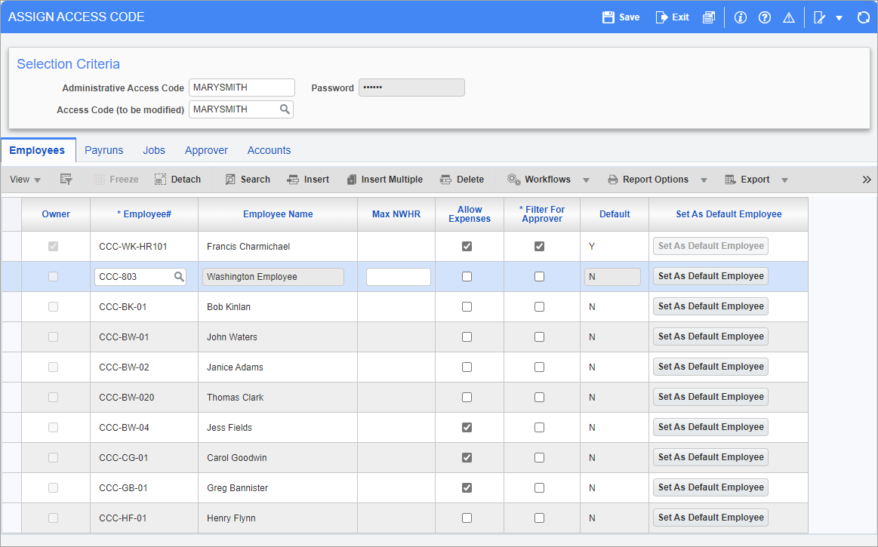
Task: Open the View dropdown menu
Action: [25, 179]
